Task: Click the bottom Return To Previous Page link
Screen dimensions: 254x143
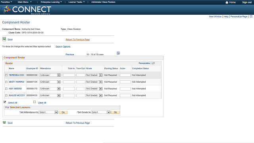Action: [x=78, y=123]
